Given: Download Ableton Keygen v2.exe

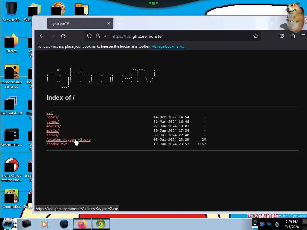Looking at the screenshot, I should pyautogui.click(x=68, y=140).
